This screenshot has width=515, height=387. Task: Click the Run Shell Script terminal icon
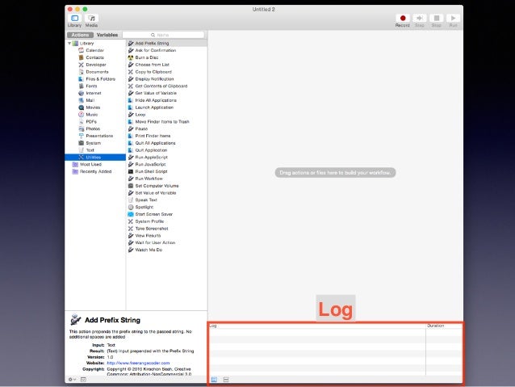(x=131, y=171)
